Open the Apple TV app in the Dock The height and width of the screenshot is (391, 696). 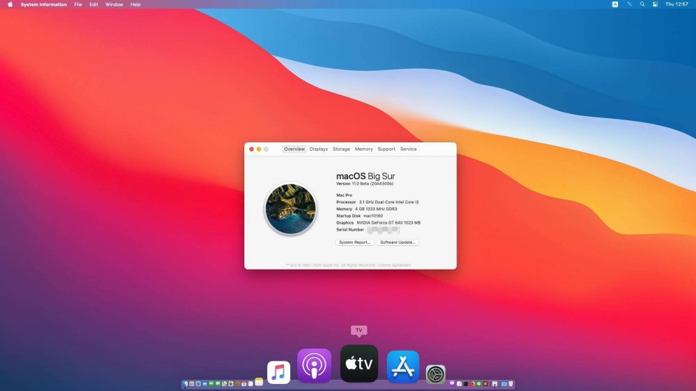coord(358,363)
